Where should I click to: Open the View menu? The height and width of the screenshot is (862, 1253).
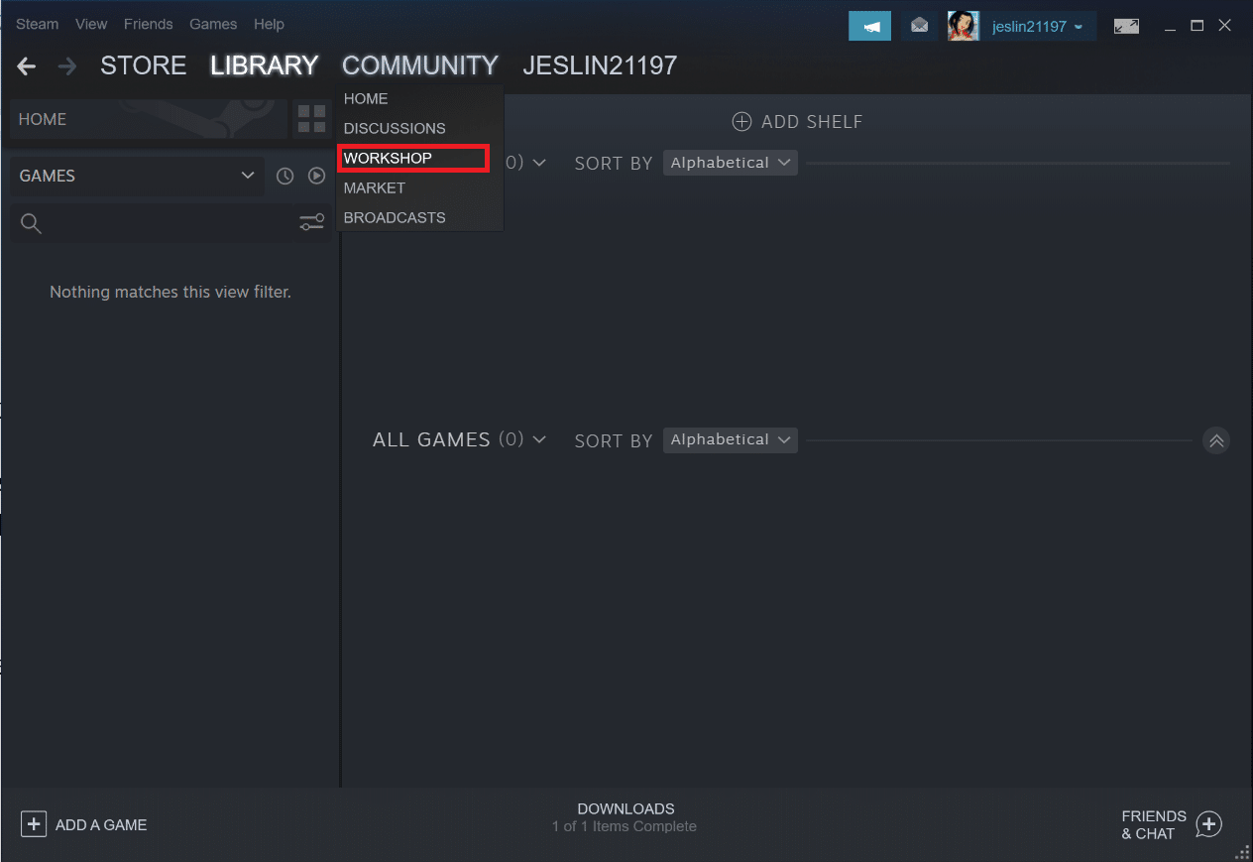pos(91,24)
